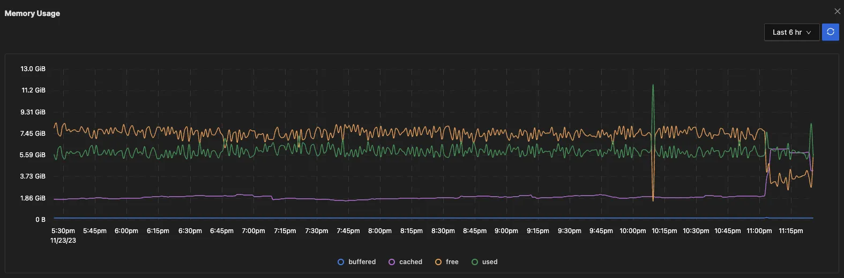844x278 pixels.
Task: Click the 0 B axis label
Action: (x=41, y=220)
